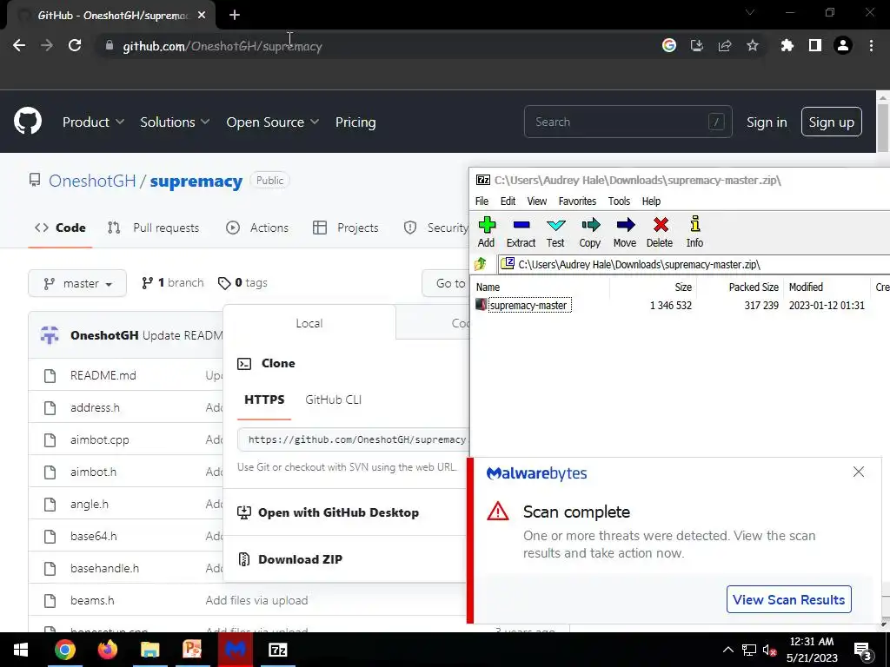This screenshot has width=890, height=667.
Task: Open 7-Zip from the taskbar
Action: click(x=278, y=650)
